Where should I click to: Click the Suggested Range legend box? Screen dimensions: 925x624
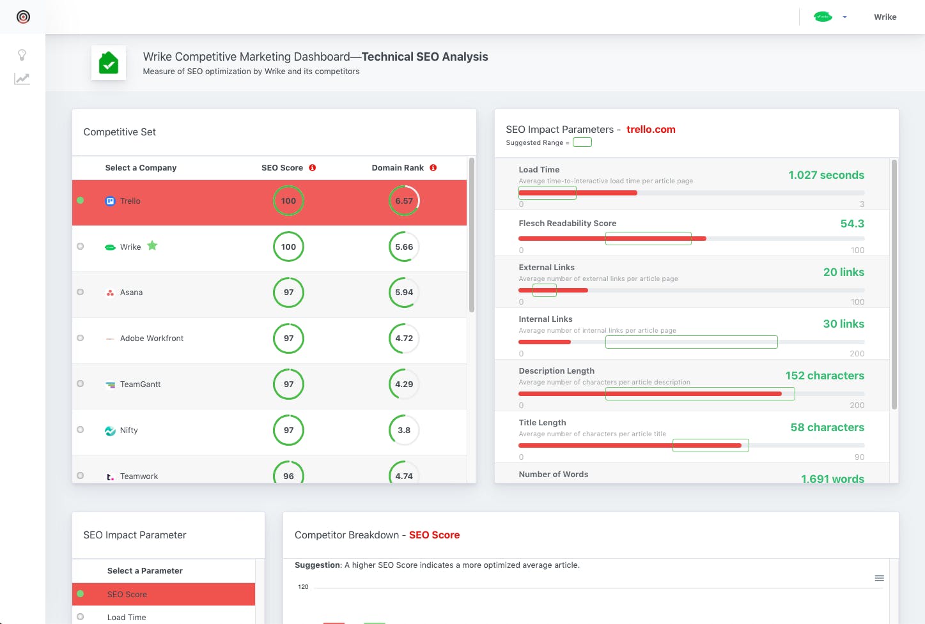click(582, 142)
